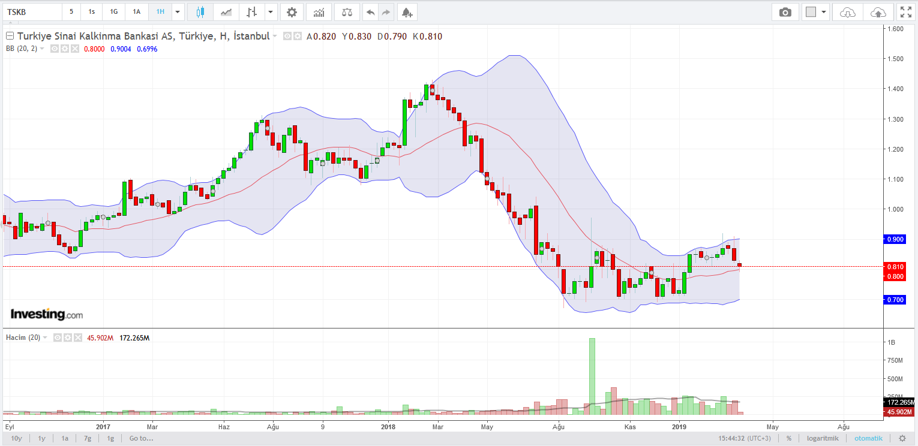Select the bar chart type icon
The height and width of the screenshot is (446, 918).
click(252, 11)
